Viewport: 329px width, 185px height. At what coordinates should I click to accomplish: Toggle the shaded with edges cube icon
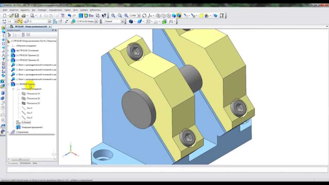(179, 16)
